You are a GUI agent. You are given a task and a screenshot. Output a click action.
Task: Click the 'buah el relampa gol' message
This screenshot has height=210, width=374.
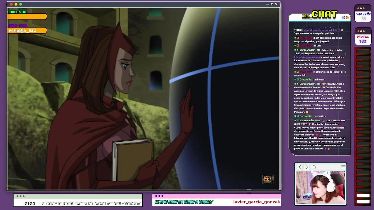point(318,40)
